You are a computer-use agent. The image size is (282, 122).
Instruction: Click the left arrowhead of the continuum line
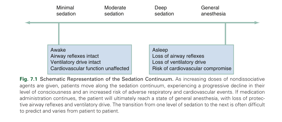27,23
